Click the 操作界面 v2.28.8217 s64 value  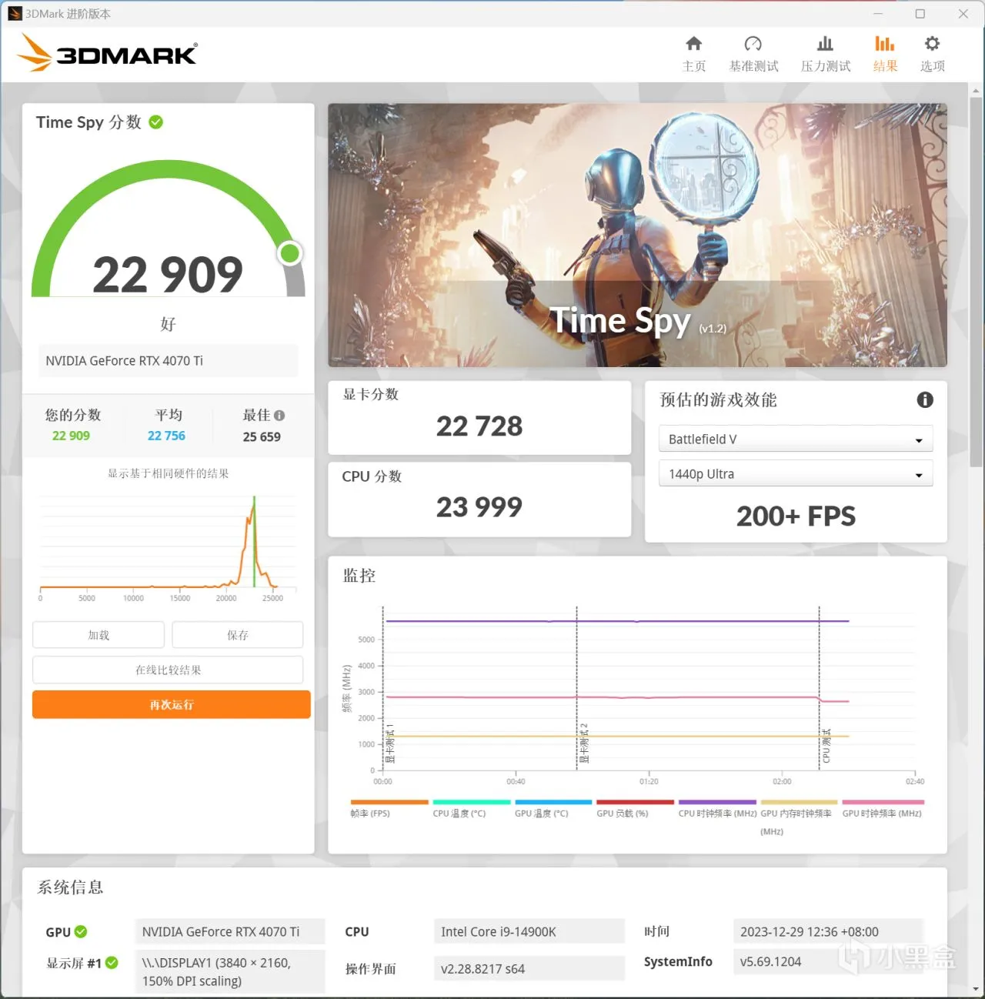[x=529, y=968]
